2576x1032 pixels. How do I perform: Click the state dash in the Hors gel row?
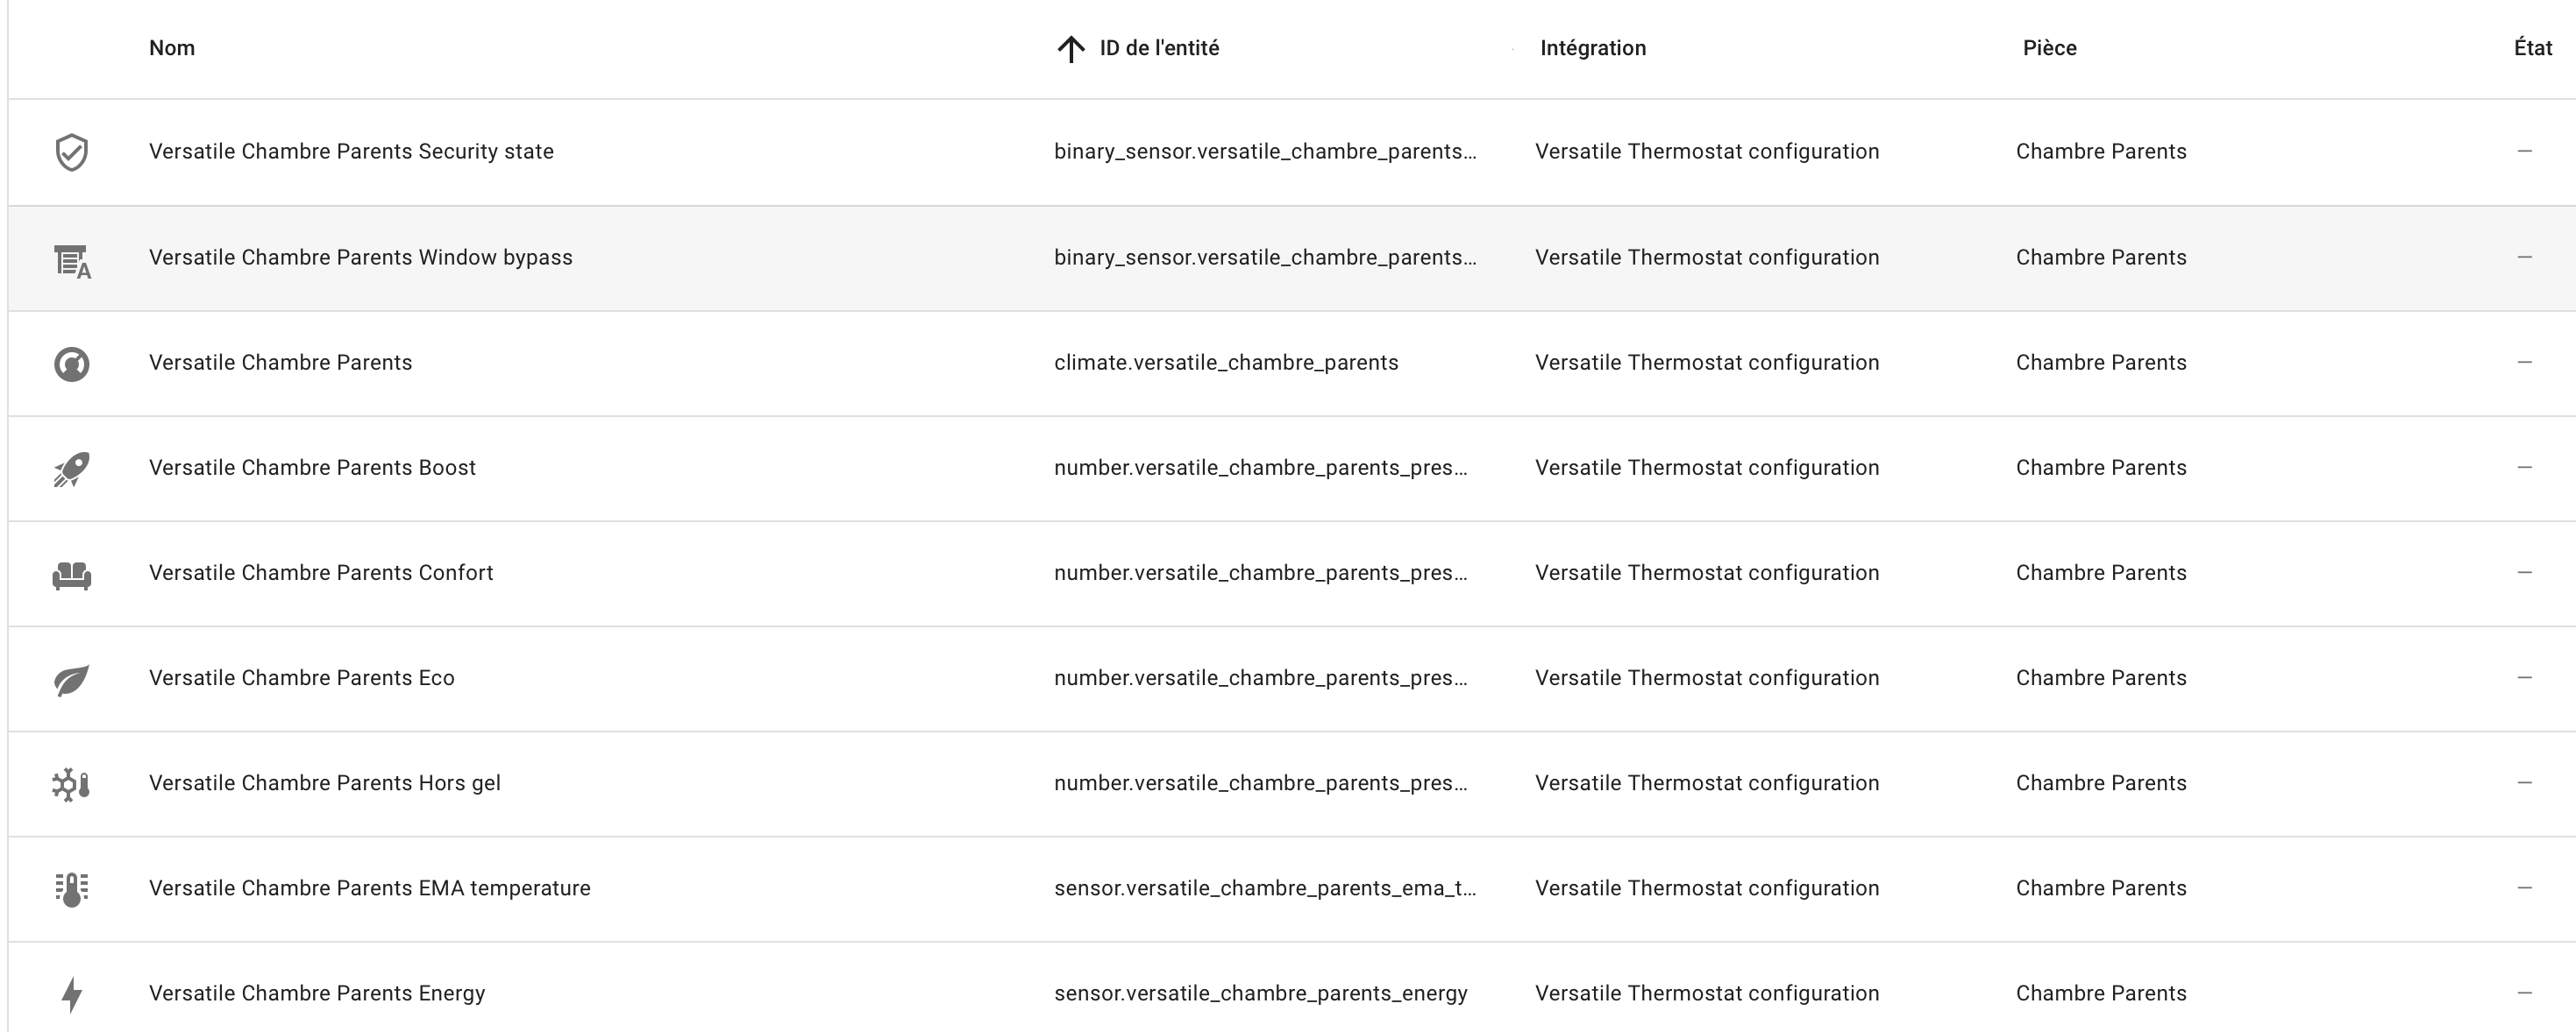(2525, 782)
